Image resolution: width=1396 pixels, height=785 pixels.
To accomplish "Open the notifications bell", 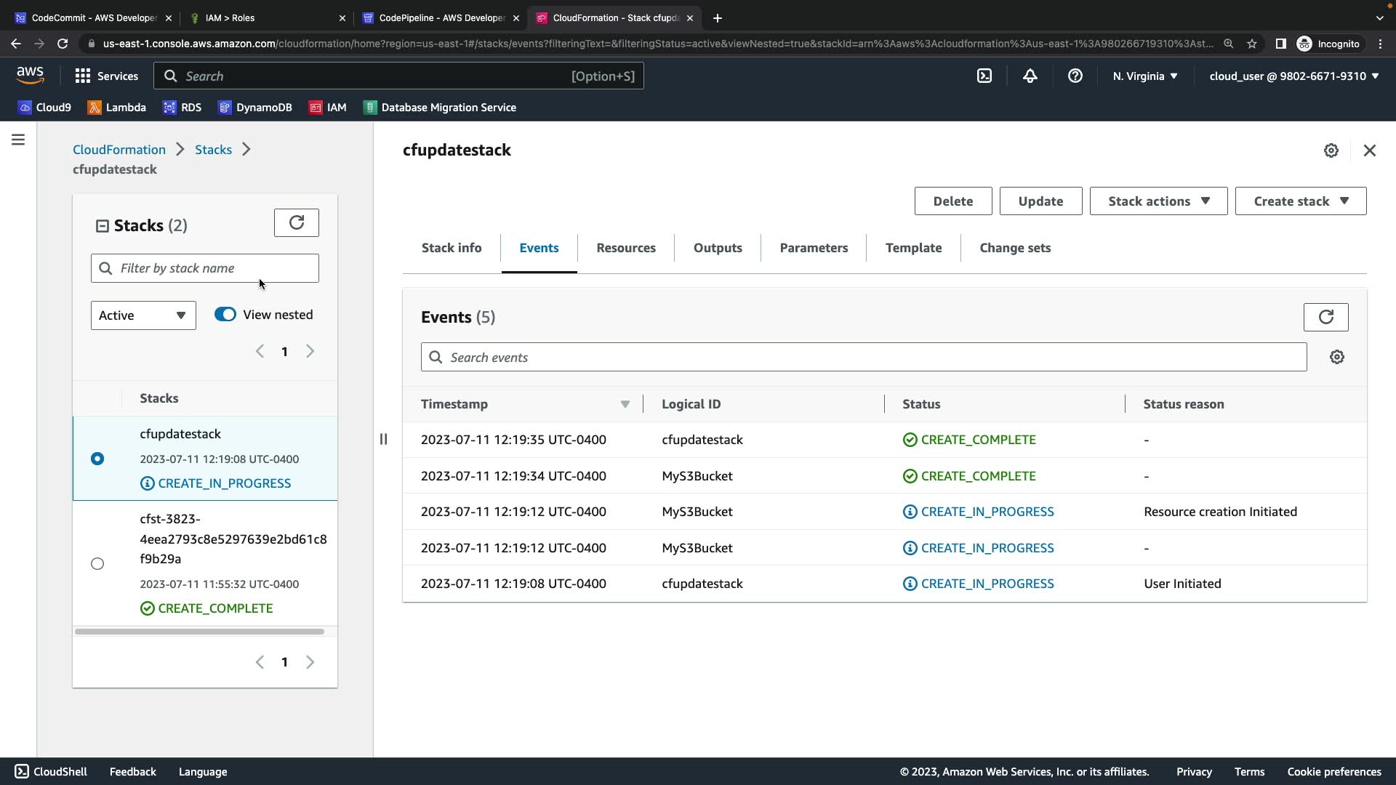I will pyautogui.click(x=1030, y=76).
